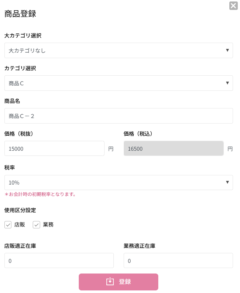Image resolution: width=240 pixels, height=293 pixels.
Task: Uncheck the 店販 checkbox
Action: pyautogui.click(x=8, y=225)
